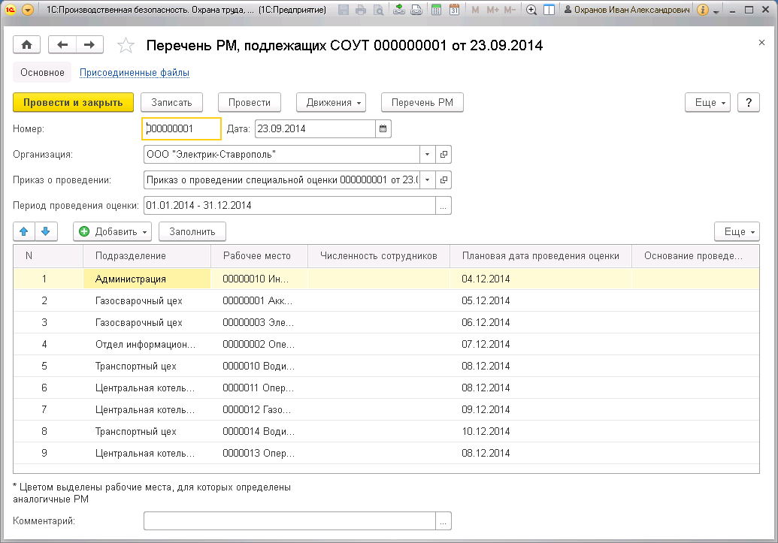Screen dimensions: 778x543
Task: Click into the Комментарий input field
Action: [x=289, y=521]
